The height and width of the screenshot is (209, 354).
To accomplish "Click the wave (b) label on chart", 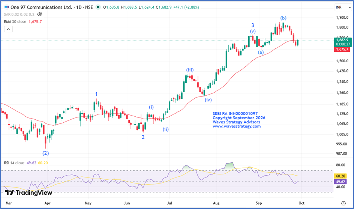I will [x=283, y=18].
